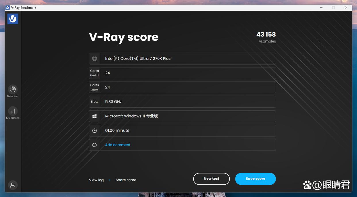This screenshot has width=357, height=197.
Task: Click the logical cores value 24
Action: 108,87
